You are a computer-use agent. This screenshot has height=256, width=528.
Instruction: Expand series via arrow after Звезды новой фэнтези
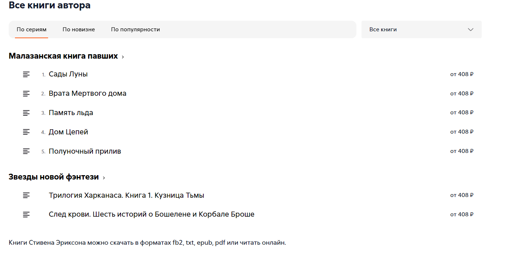pos(104,178)
